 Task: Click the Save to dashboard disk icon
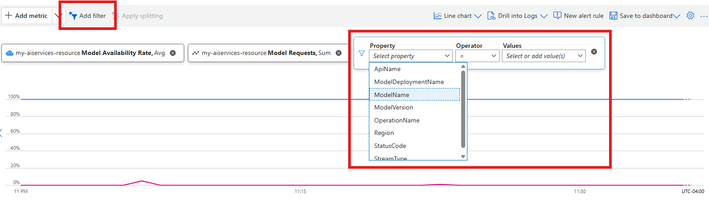[x=614, y=16]
